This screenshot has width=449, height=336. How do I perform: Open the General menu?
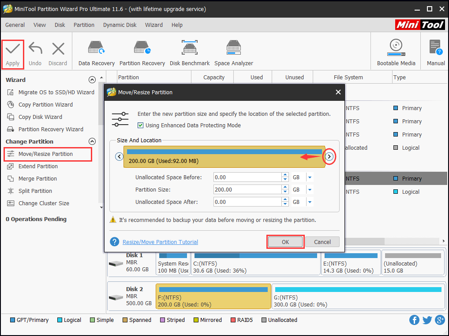point(15,25)
